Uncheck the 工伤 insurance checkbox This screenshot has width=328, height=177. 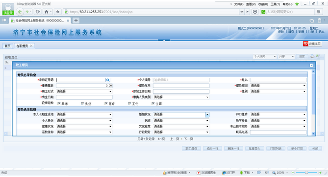129,104
